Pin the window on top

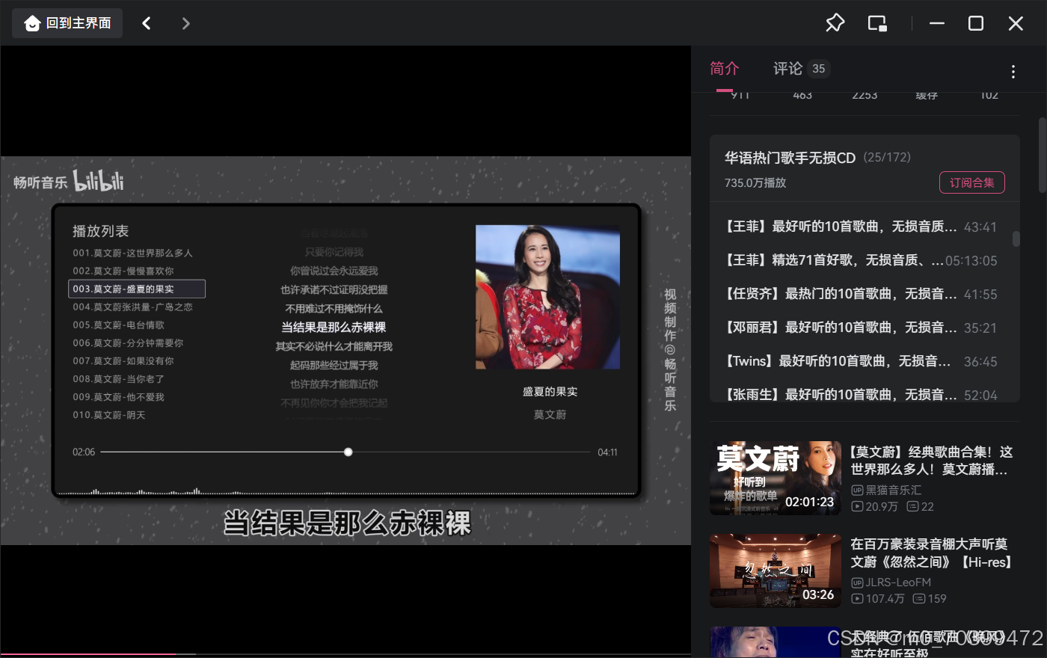click(835, 23)
